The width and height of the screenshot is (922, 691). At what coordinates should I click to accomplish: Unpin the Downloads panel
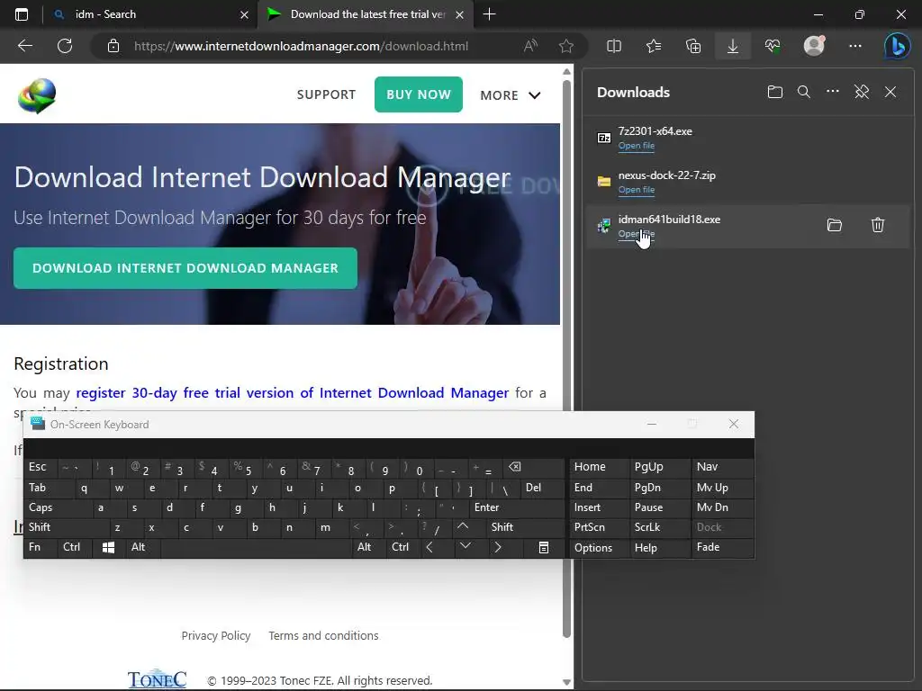pyautogui.click(x=862, y=92)
